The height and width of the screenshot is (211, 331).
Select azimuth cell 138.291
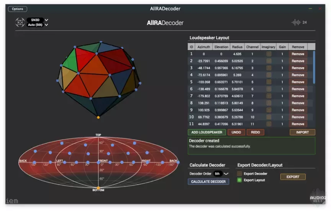pos(204,103)
